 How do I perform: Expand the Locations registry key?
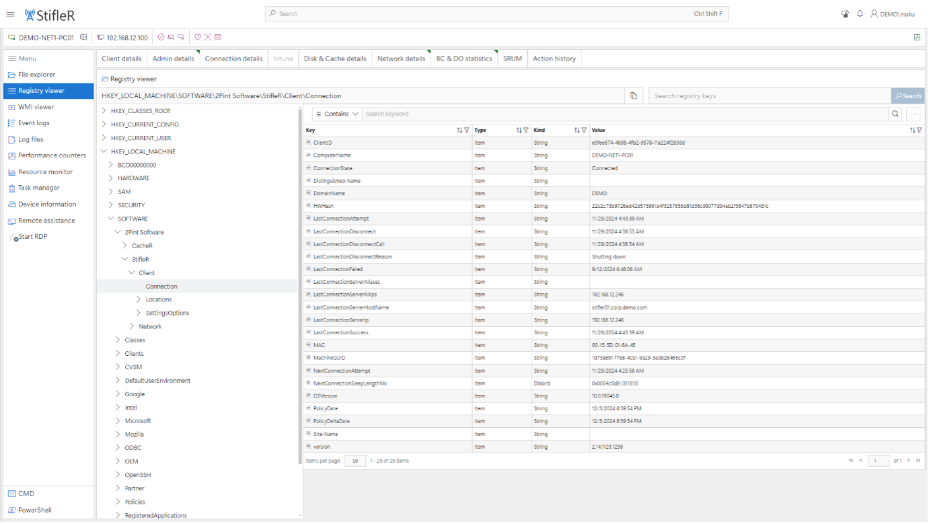(139, 299)
